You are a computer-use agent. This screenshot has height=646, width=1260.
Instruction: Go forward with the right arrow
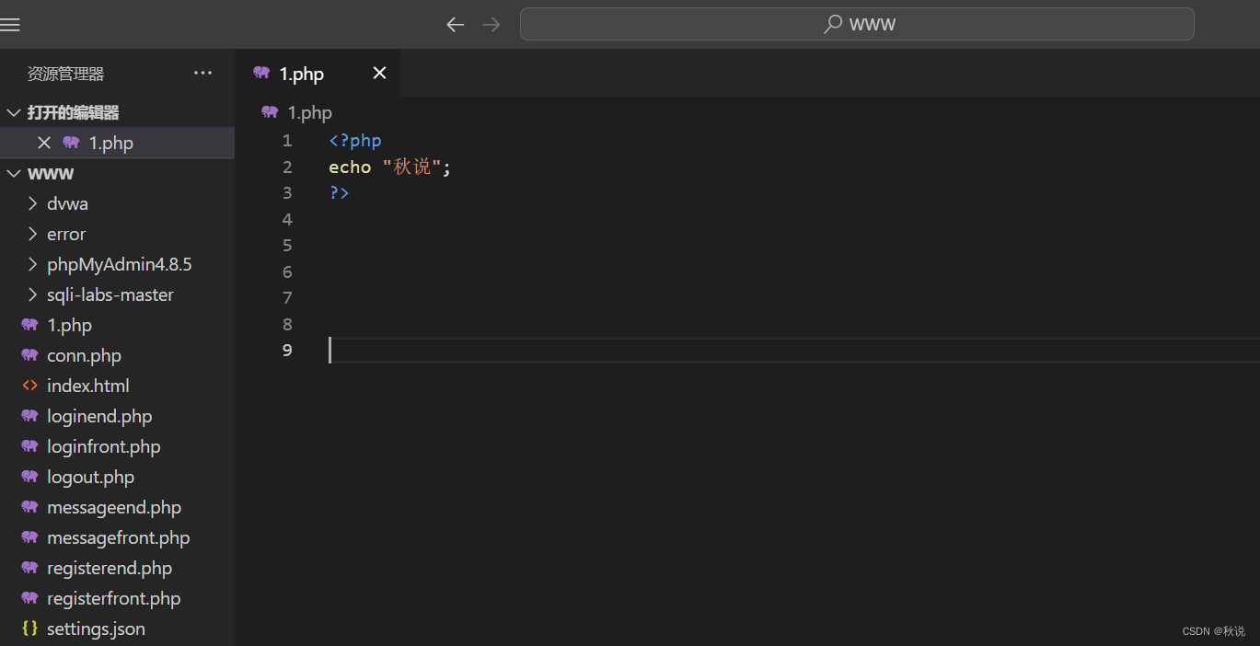click(491, 25)
